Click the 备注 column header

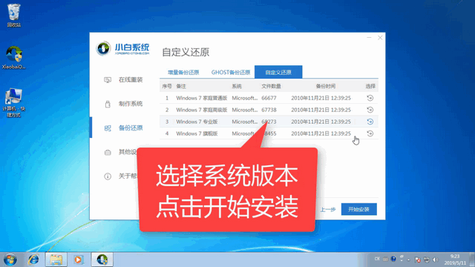click(181, 86)
